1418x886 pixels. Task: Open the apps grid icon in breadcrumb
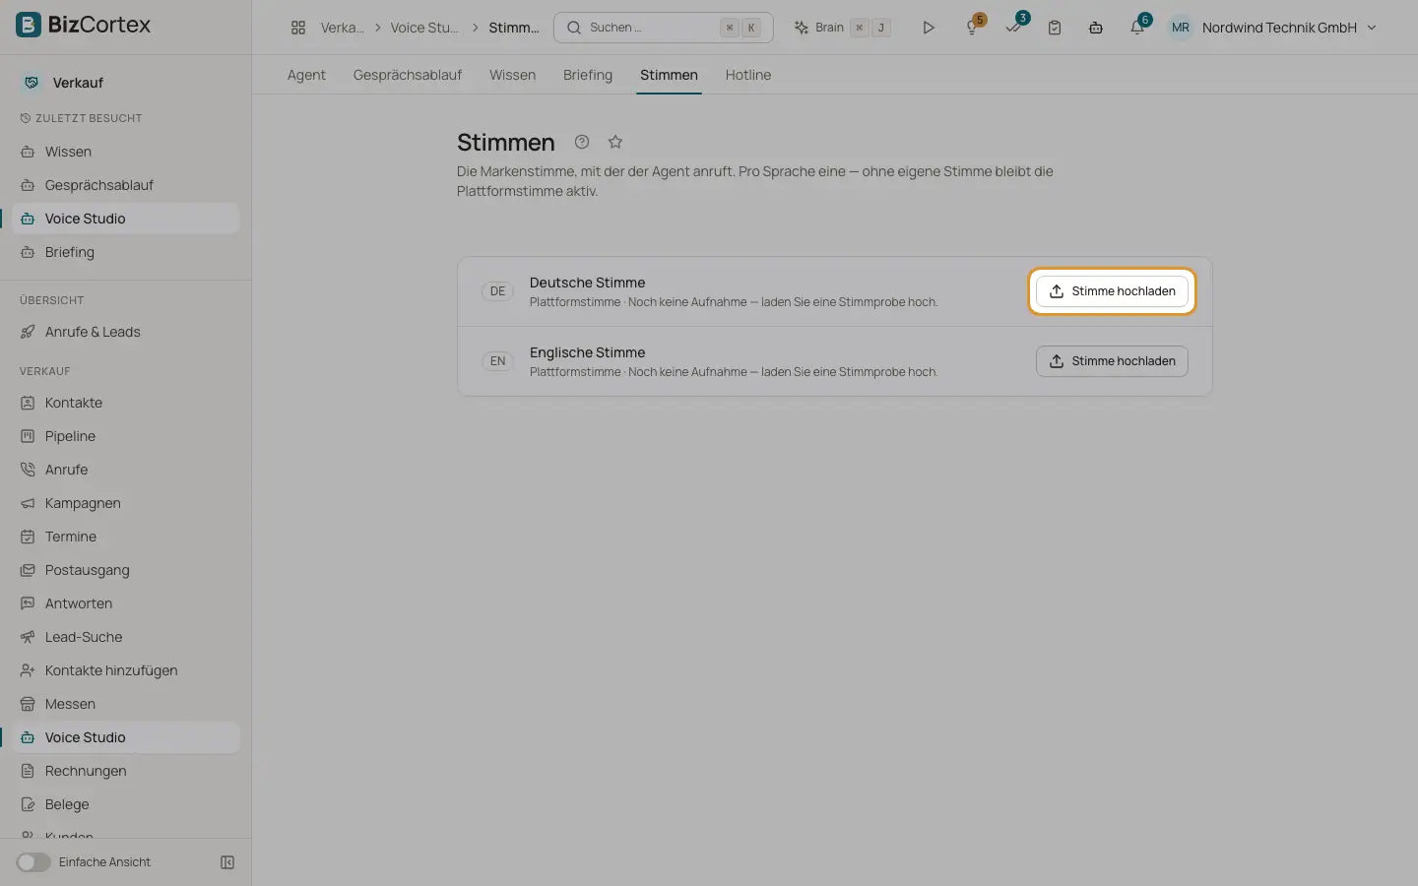(x=298, y=28)
